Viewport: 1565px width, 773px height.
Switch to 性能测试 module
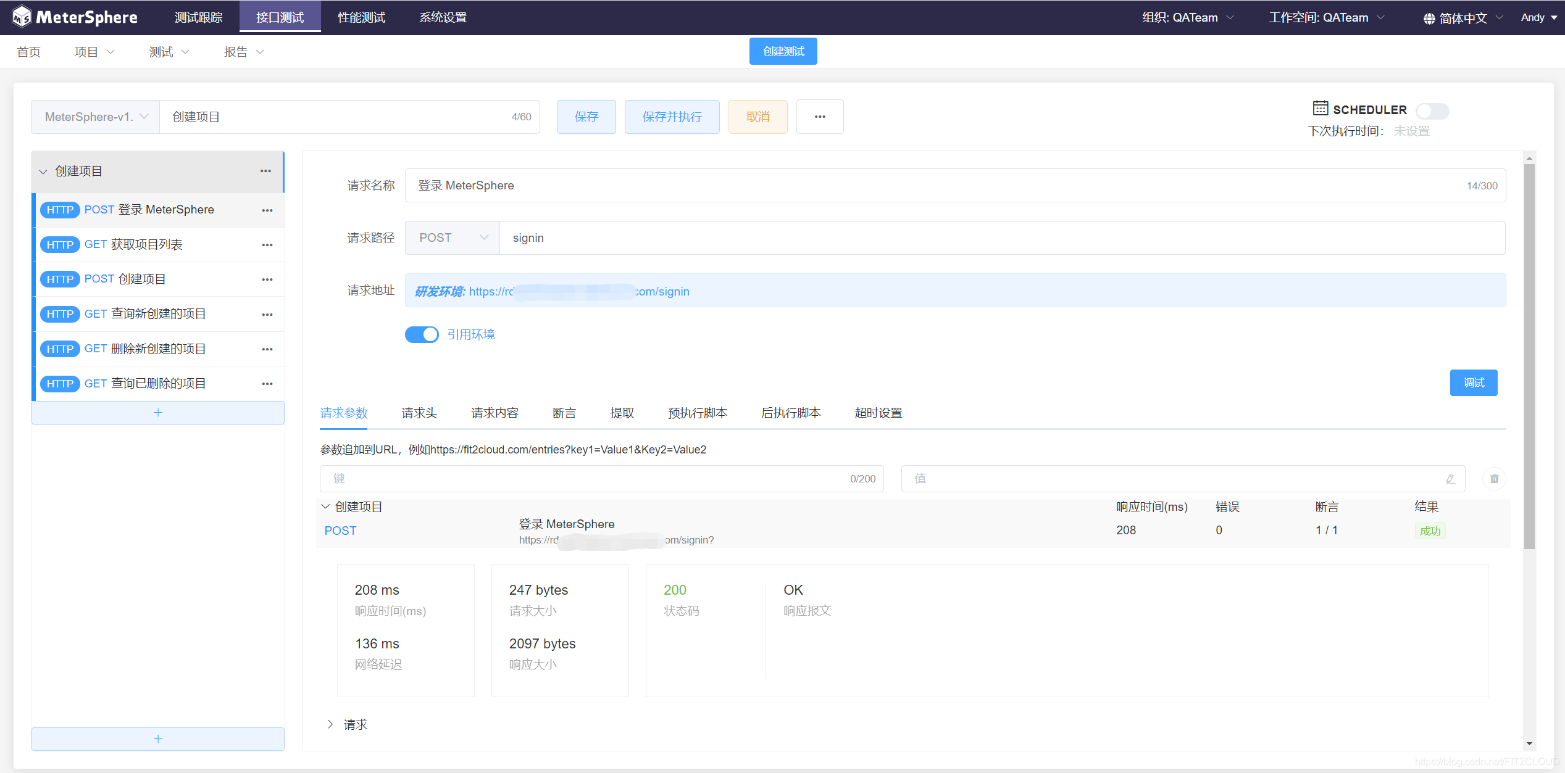coord(361,17)
